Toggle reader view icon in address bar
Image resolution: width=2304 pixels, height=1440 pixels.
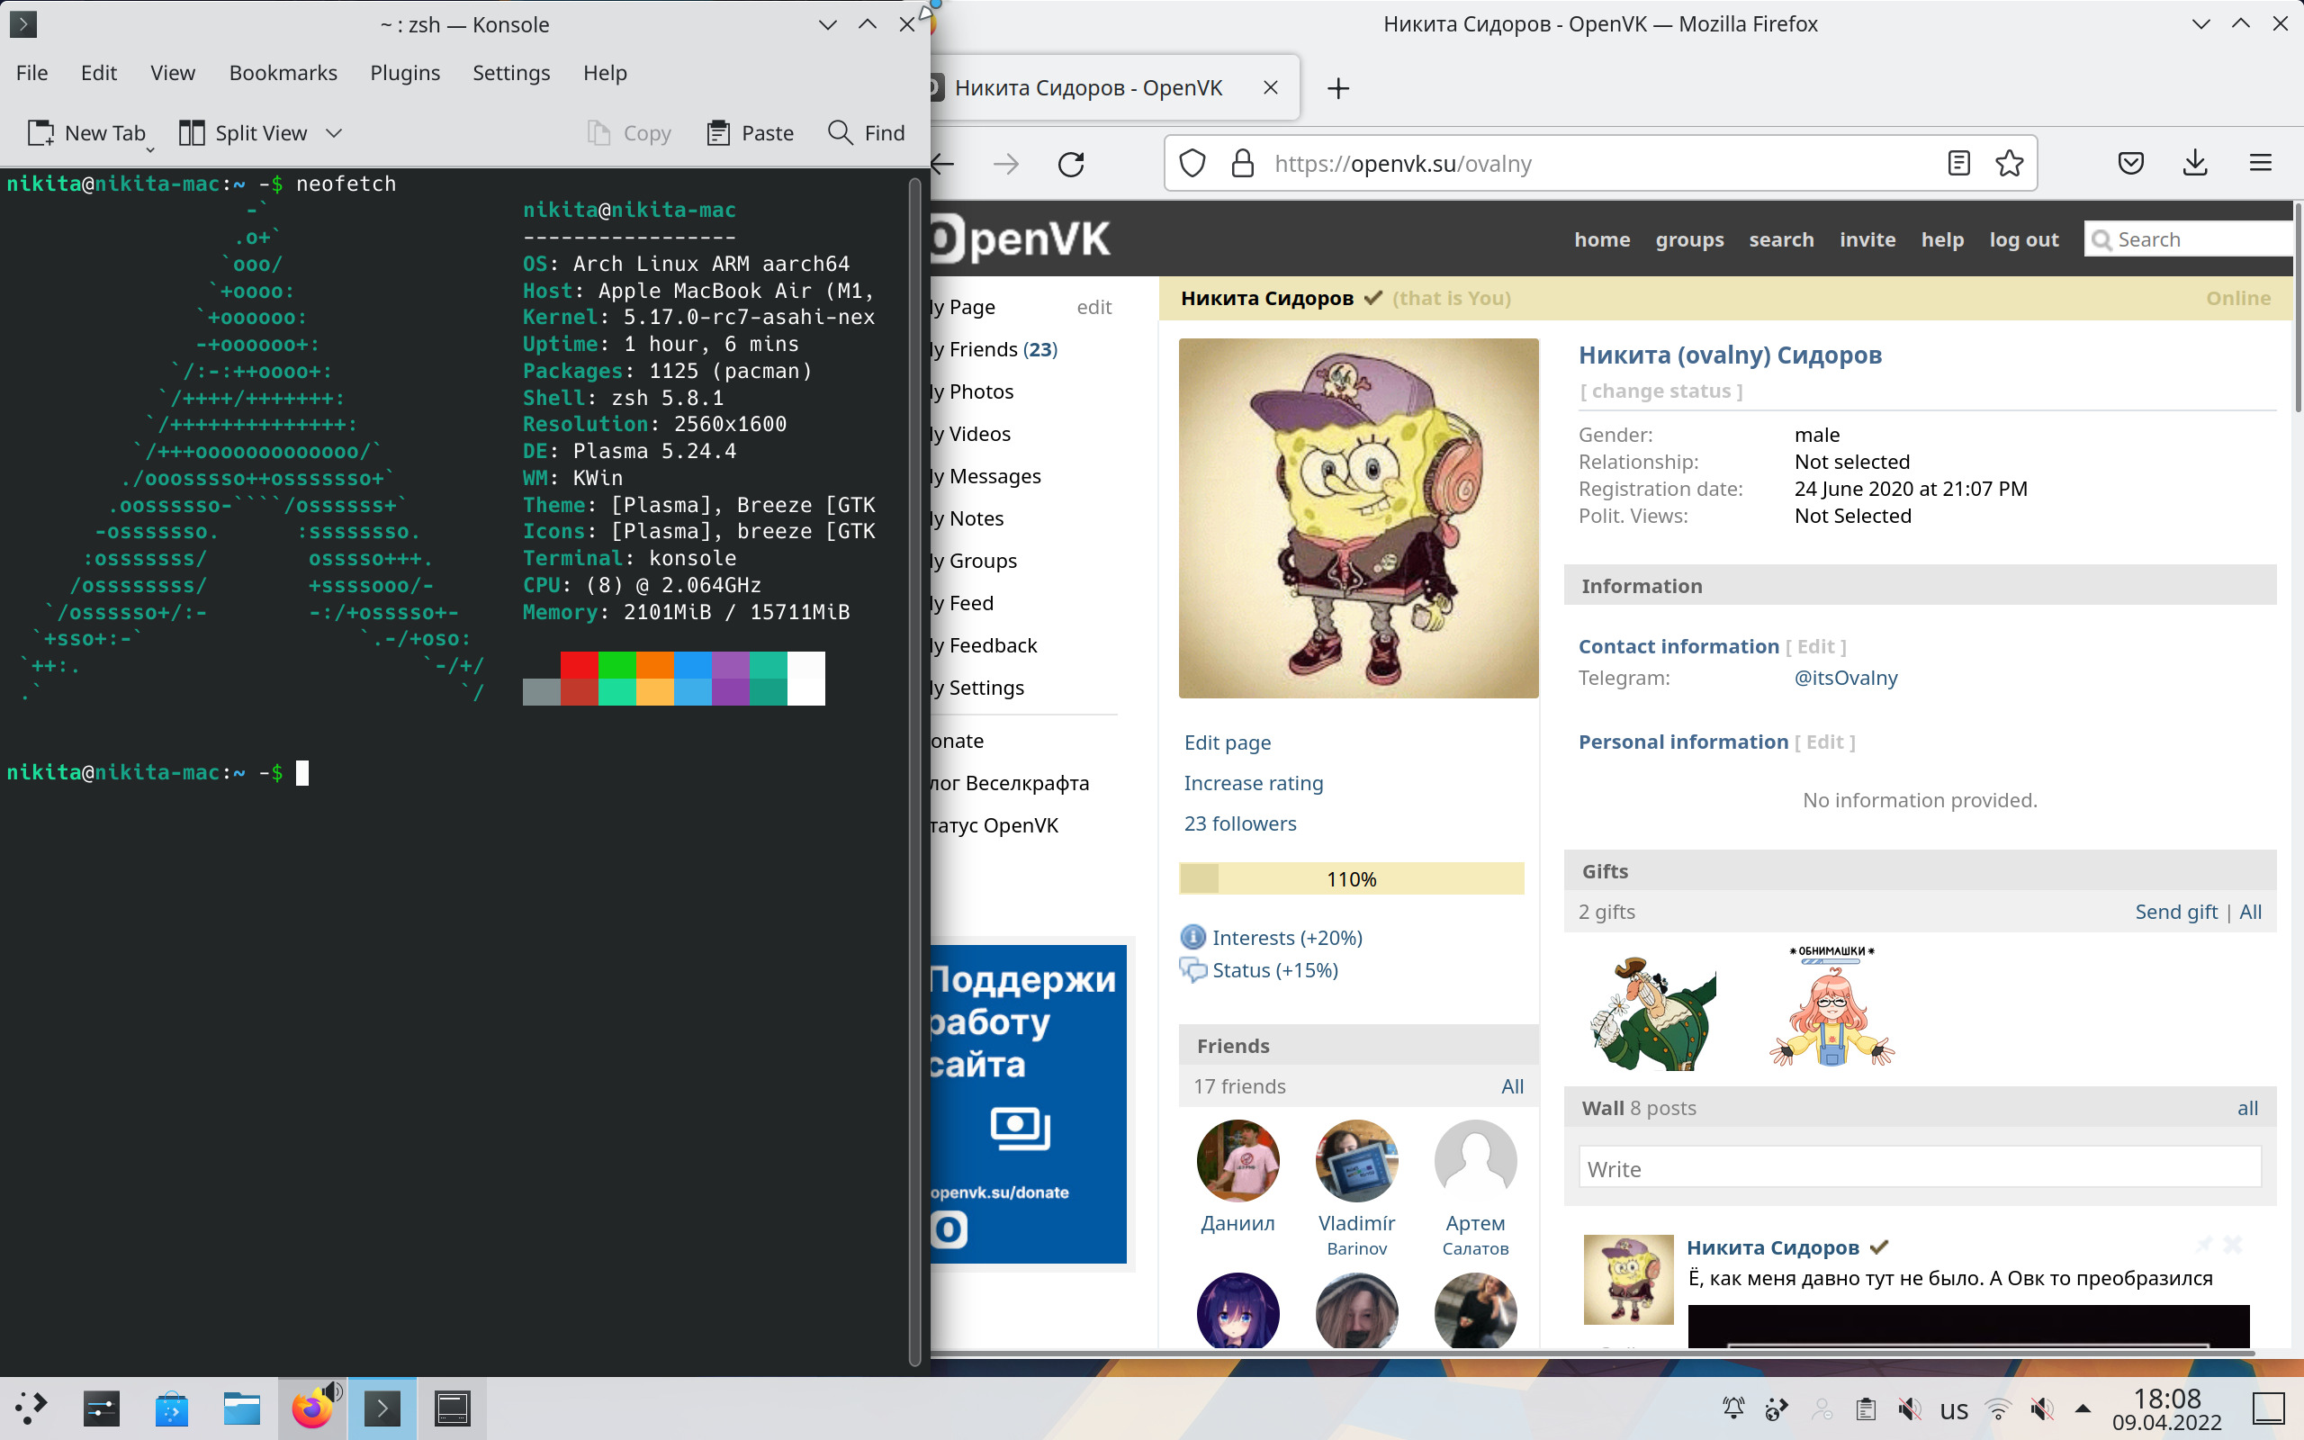(1958, 164)
